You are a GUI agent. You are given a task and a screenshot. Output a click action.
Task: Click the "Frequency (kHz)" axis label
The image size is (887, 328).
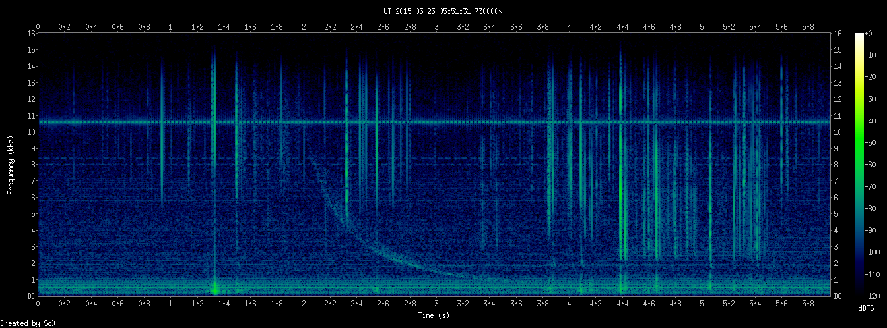(x=11, y=165)
